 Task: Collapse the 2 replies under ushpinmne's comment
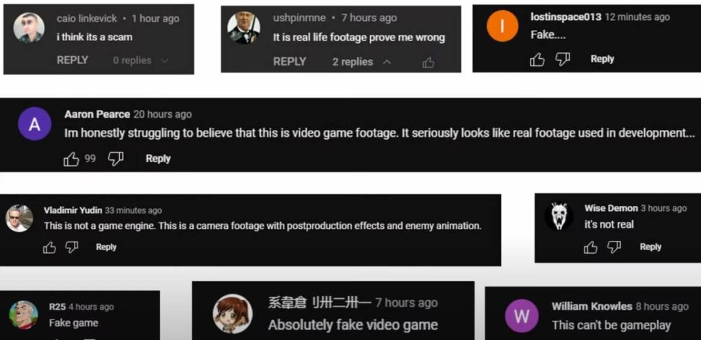point(361,62)
